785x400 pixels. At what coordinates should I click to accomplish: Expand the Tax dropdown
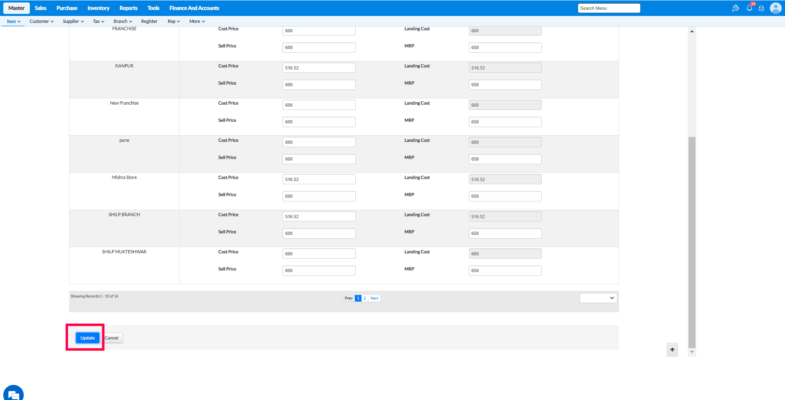(99, 21)
